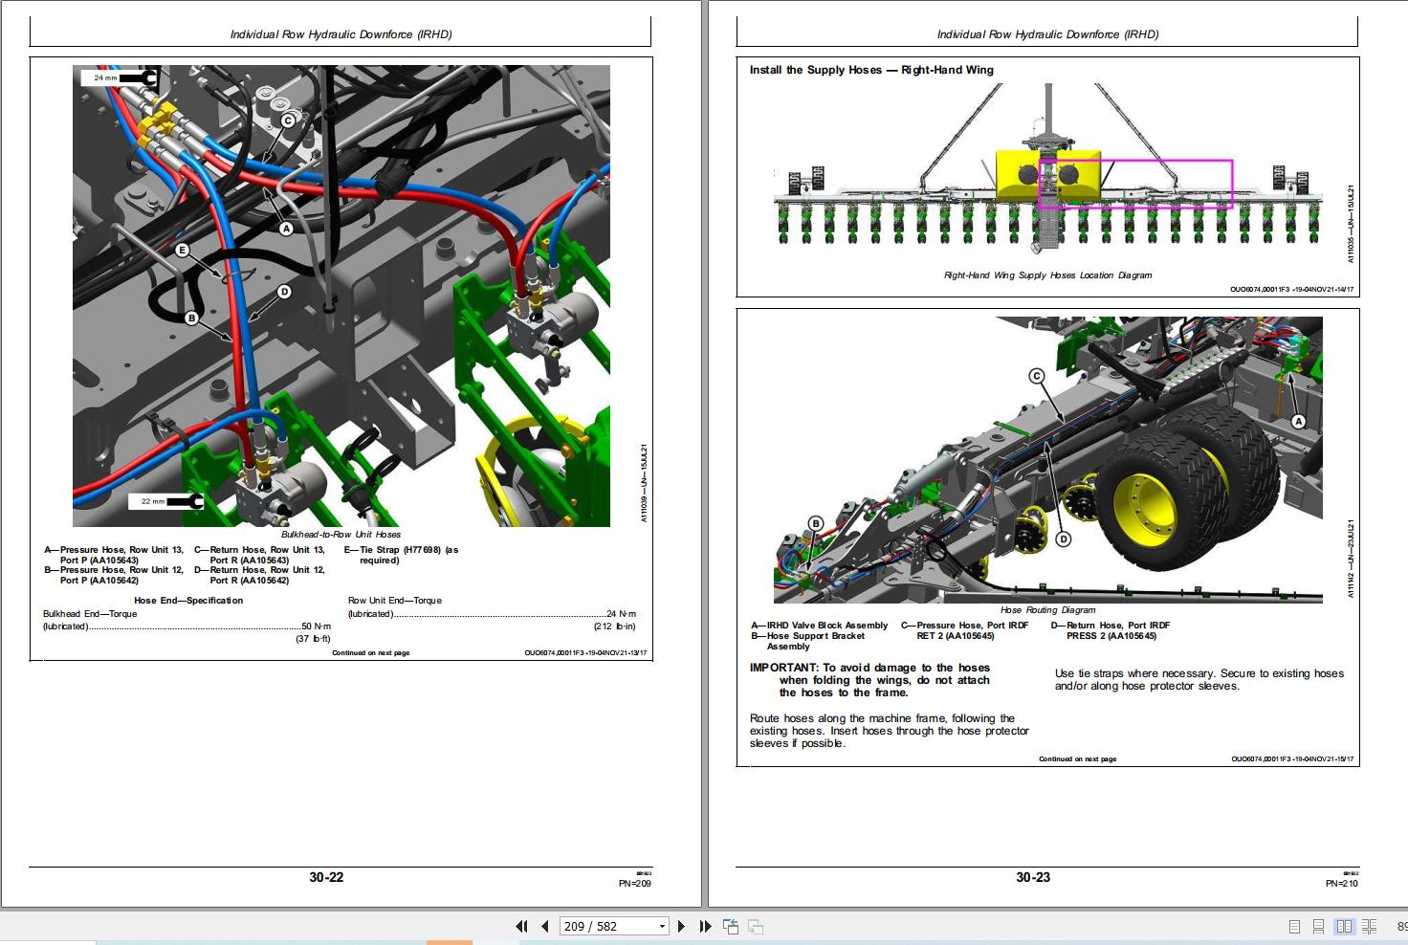Enable continuous scrolling page view
The image size is (1408, 945).
pos(1319,926)
